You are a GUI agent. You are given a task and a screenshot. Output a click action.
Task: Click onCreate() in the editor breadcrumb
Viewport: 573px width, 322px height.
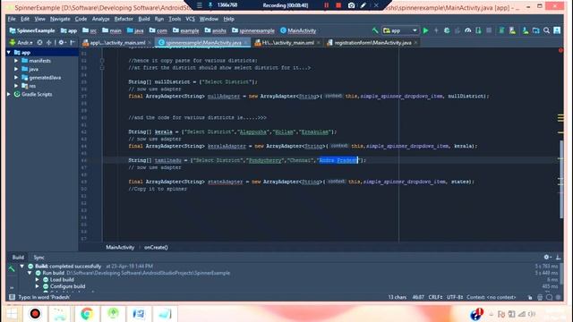[x=156, y=247]
